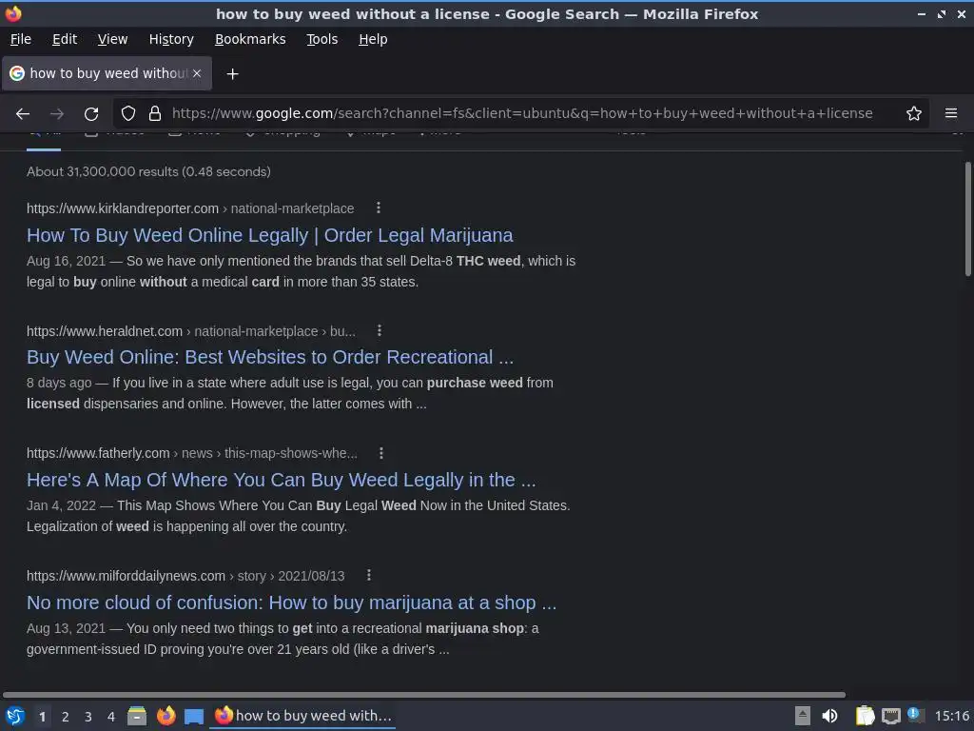Switch to workspace 1
The image size is (974, 731).
pos(42,717)
